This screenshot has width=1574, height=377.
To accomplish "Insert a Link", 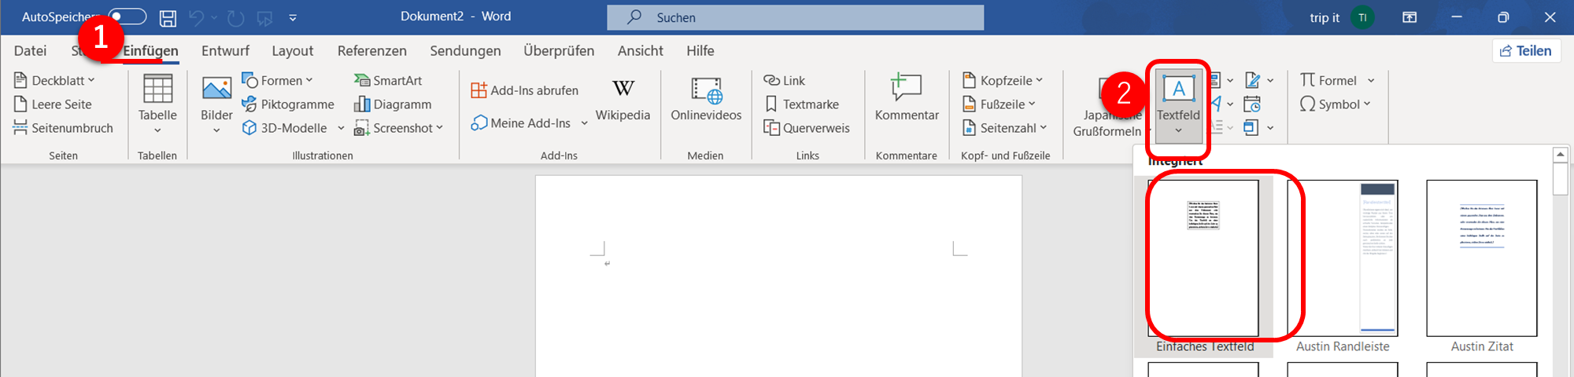I will (785, 80).
